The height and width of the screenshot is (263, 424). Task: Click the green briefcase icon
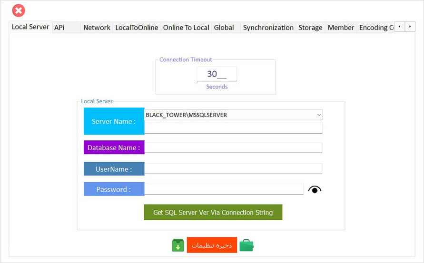247,245
